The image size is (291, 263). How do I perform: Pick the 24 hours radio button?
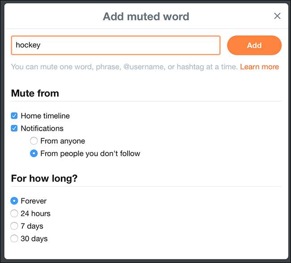click(x=14, y=213)
